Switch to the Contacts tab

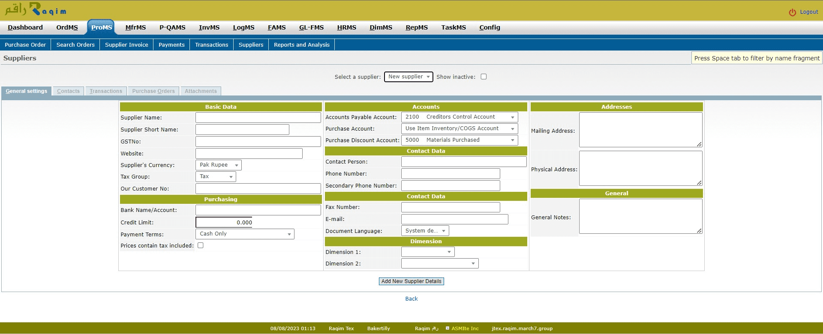68,91
